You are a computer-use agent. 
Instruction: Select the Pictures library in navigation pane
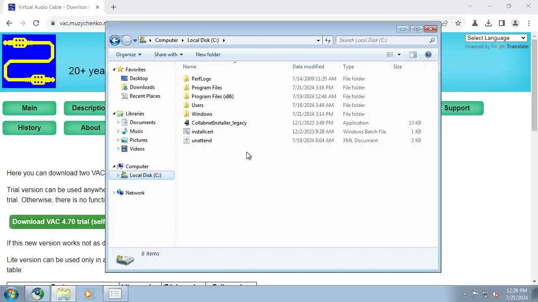point(138,140)
